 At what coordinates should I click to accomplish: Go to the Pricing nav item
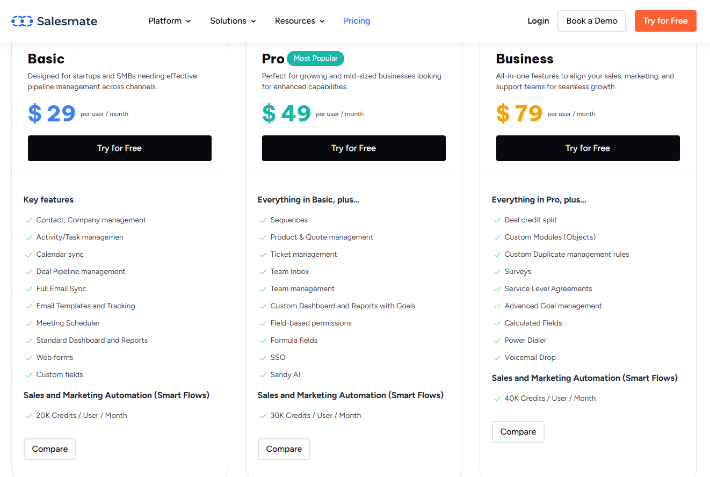click(357, 21)
